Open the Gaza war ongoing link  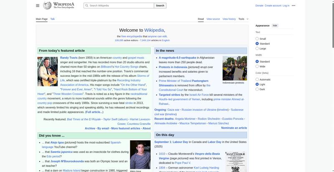(x=173, y=110)
